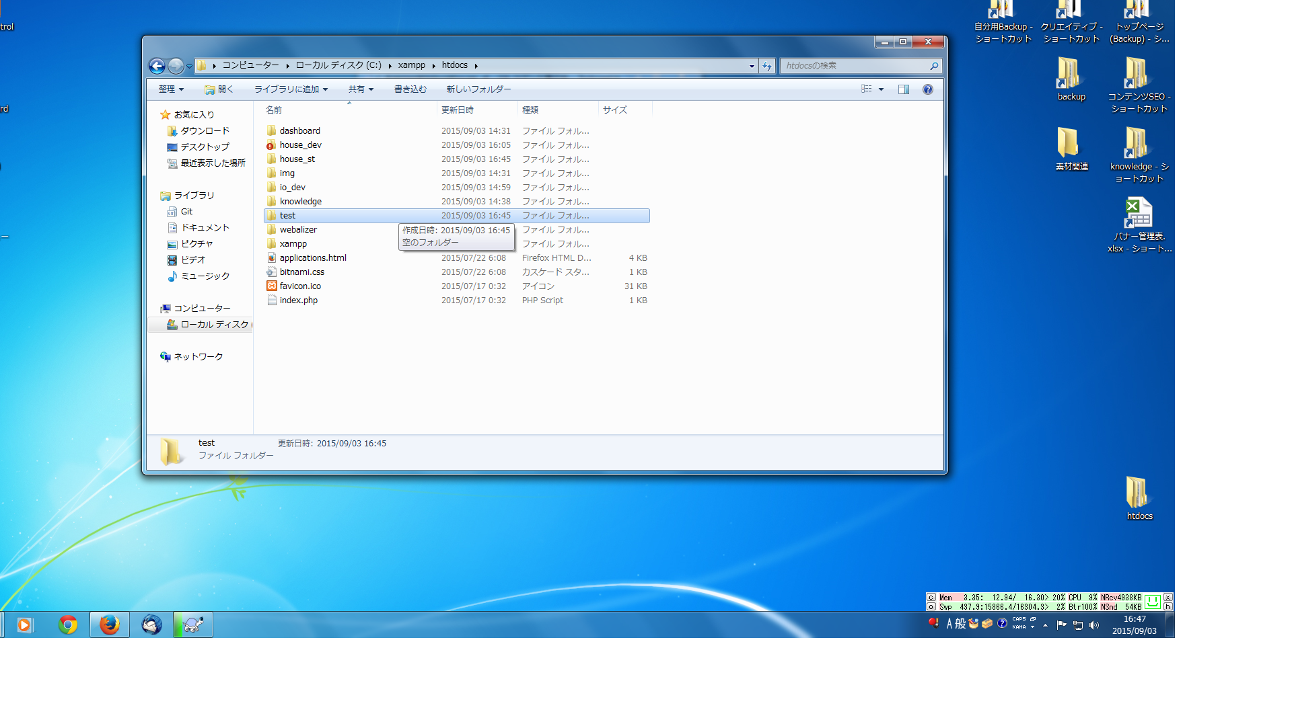Open the Help question mark icon
The width and height of the screenshot is (1292, 726).
[x=928, y=89]
